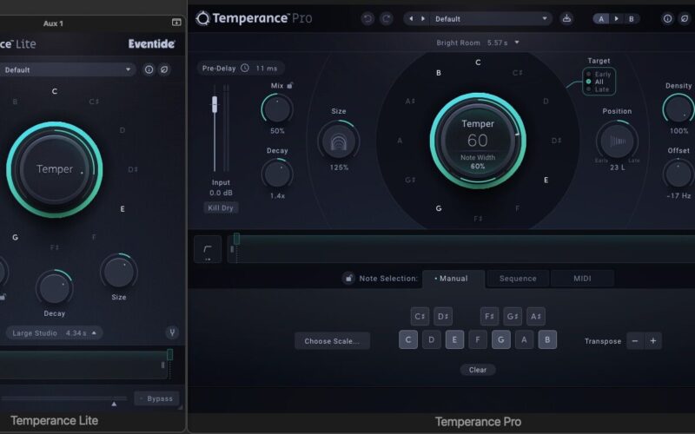Toggle A# key in note keyboard
The width and height of the screenshot is (695, 434).
tap(536, 316)
